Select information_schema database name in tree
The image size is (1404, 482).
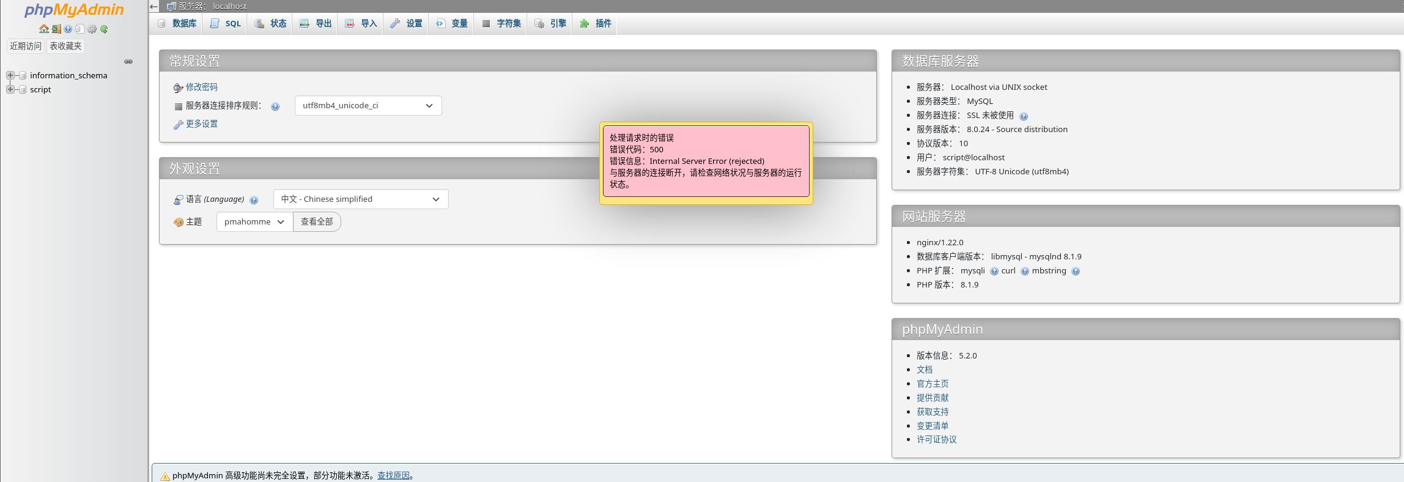click(x=68, y=75)
